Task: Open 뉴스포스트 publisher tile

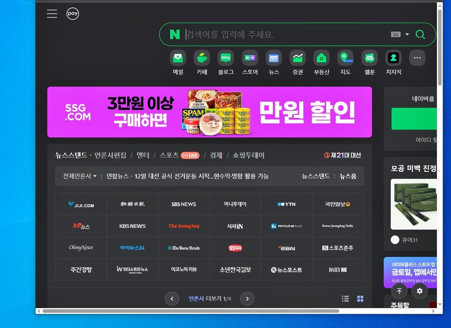Action: coord(286,269)
